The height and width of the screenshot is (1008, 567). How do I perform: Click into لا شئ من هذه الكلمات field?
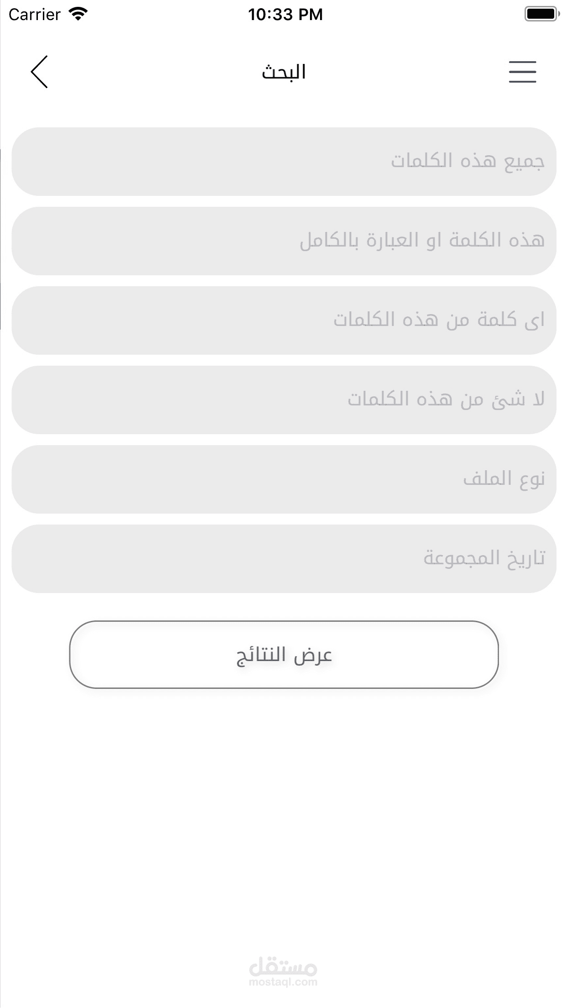tap(283, 400)
